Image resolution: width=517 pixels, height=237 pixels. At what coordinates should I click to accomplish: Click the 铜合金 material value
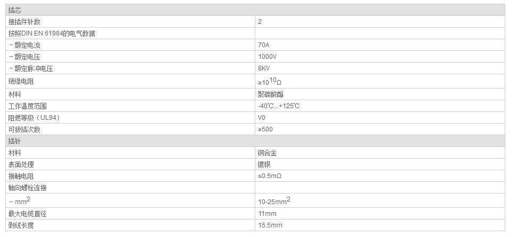(x=266, y=153)
